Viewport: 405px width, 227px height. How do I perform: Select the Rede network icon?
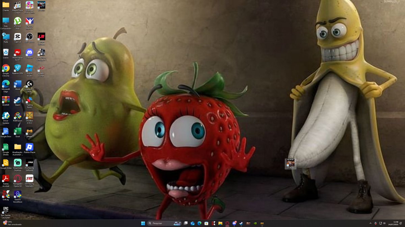coord(6,38)
